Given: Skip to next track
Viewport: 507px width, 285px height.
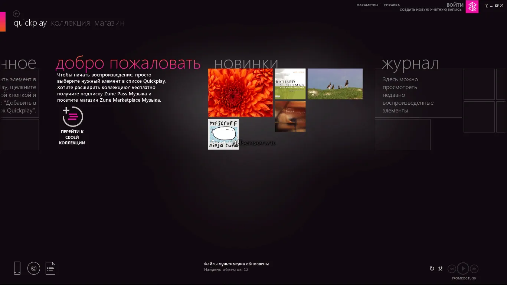Looking at the screenshot, I should click(474, 269).
